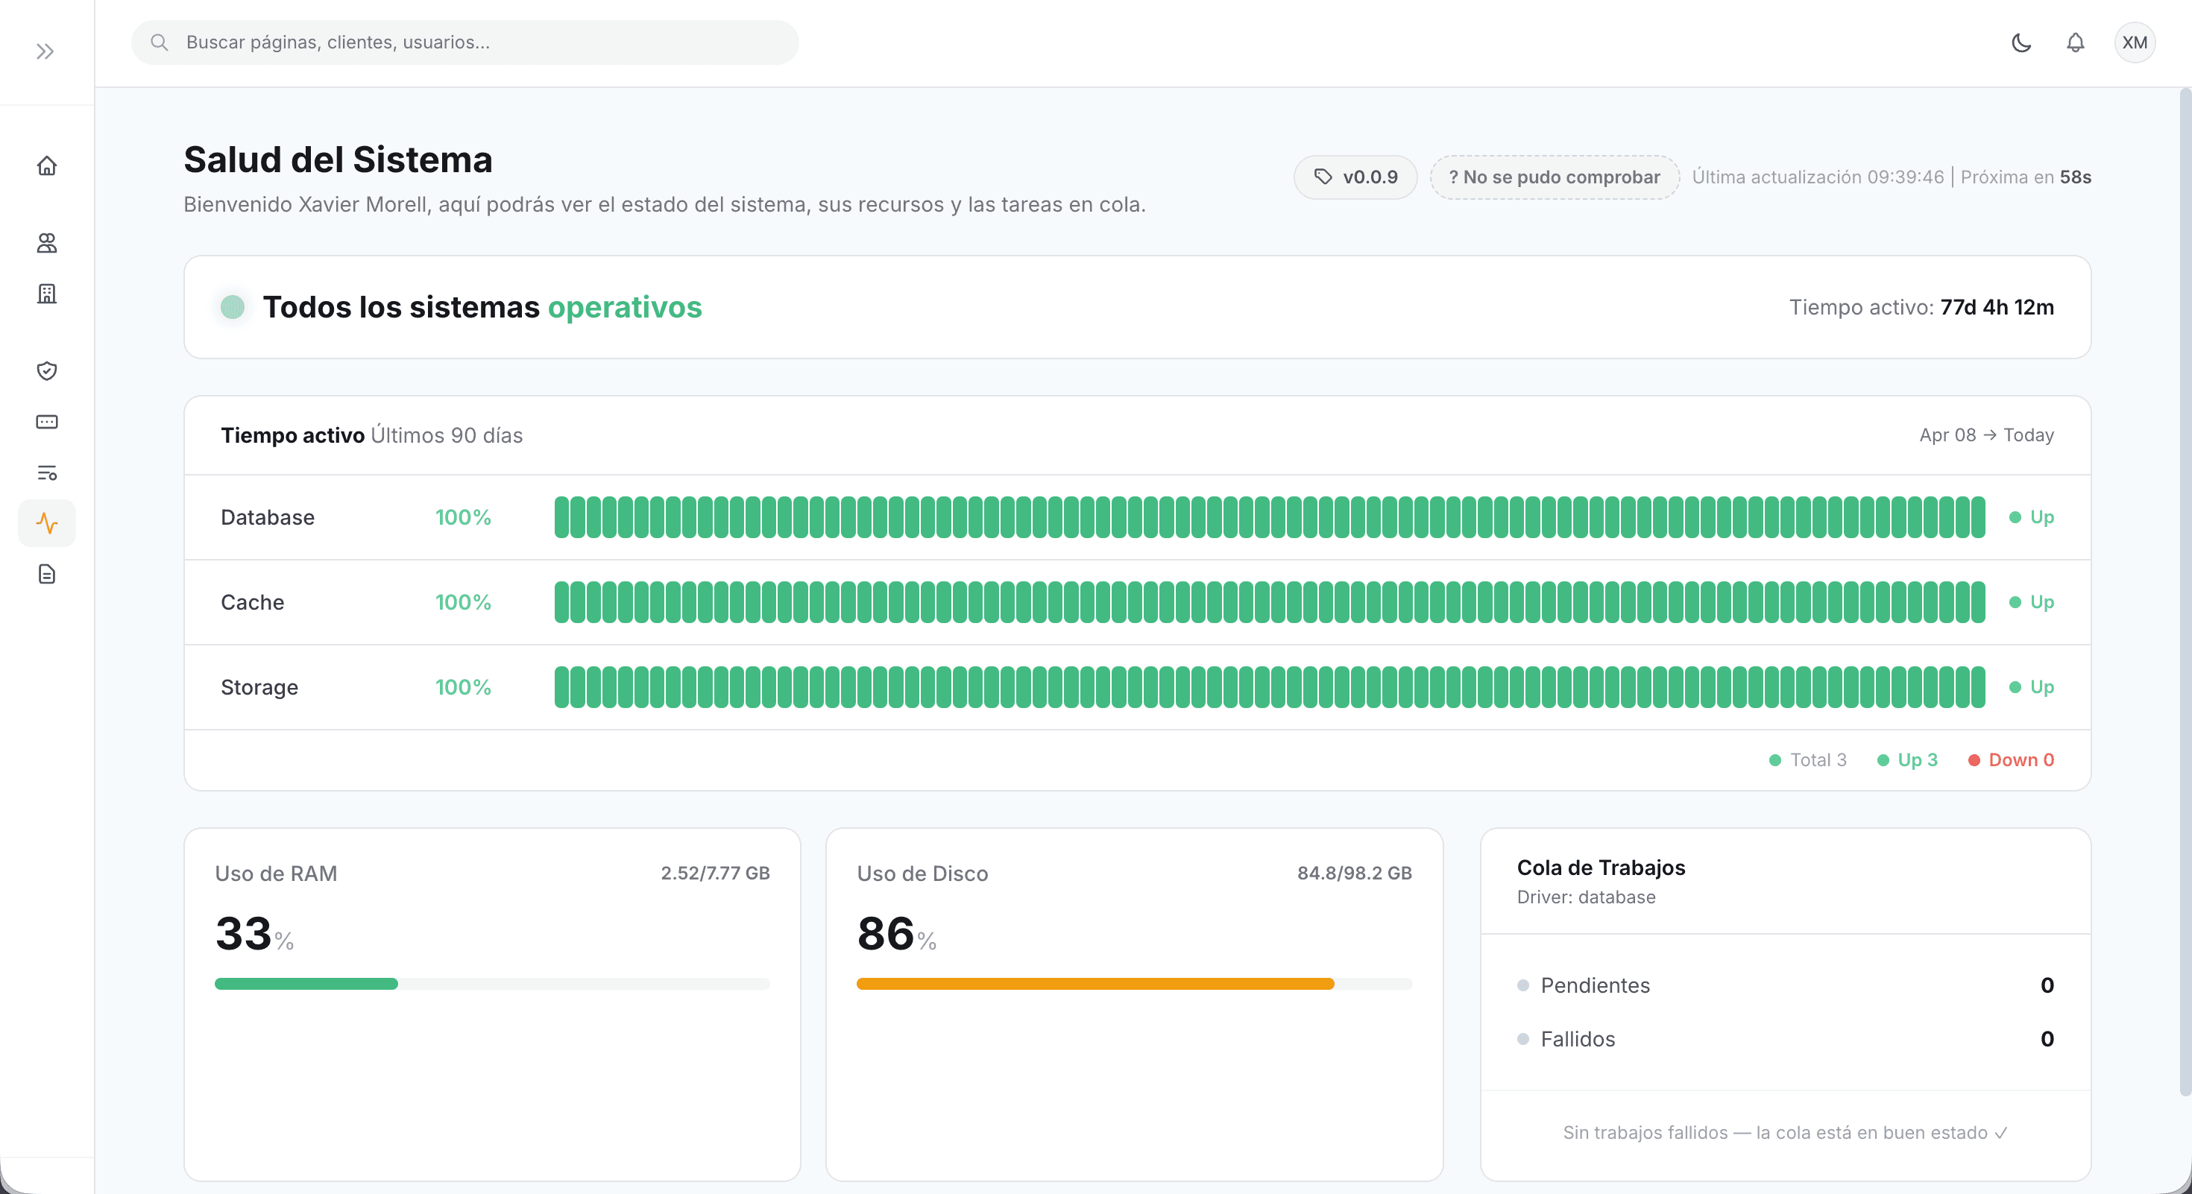Open the XM user avatar menu
Viewport: 2192px width, 1194px height.
[2134, 42]
